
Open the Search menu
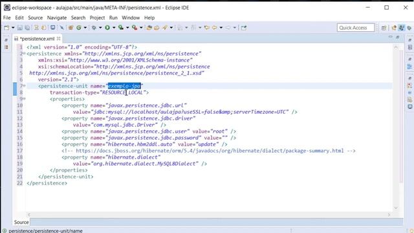[x=78, y=17]
